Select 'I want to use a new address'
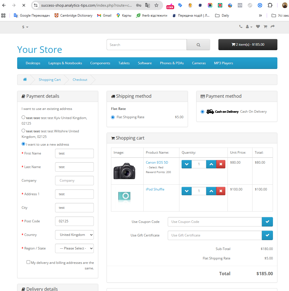This screenshot has height=291, width=289. coord(23,144)
